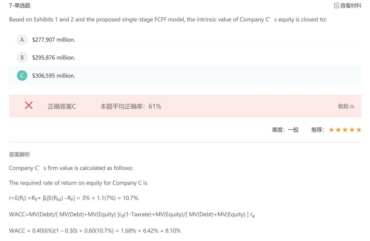Viewport: 370px width, 241px height.
Task: Choose the $306,595 million highlighted row
Action: [x=185, y=76]
